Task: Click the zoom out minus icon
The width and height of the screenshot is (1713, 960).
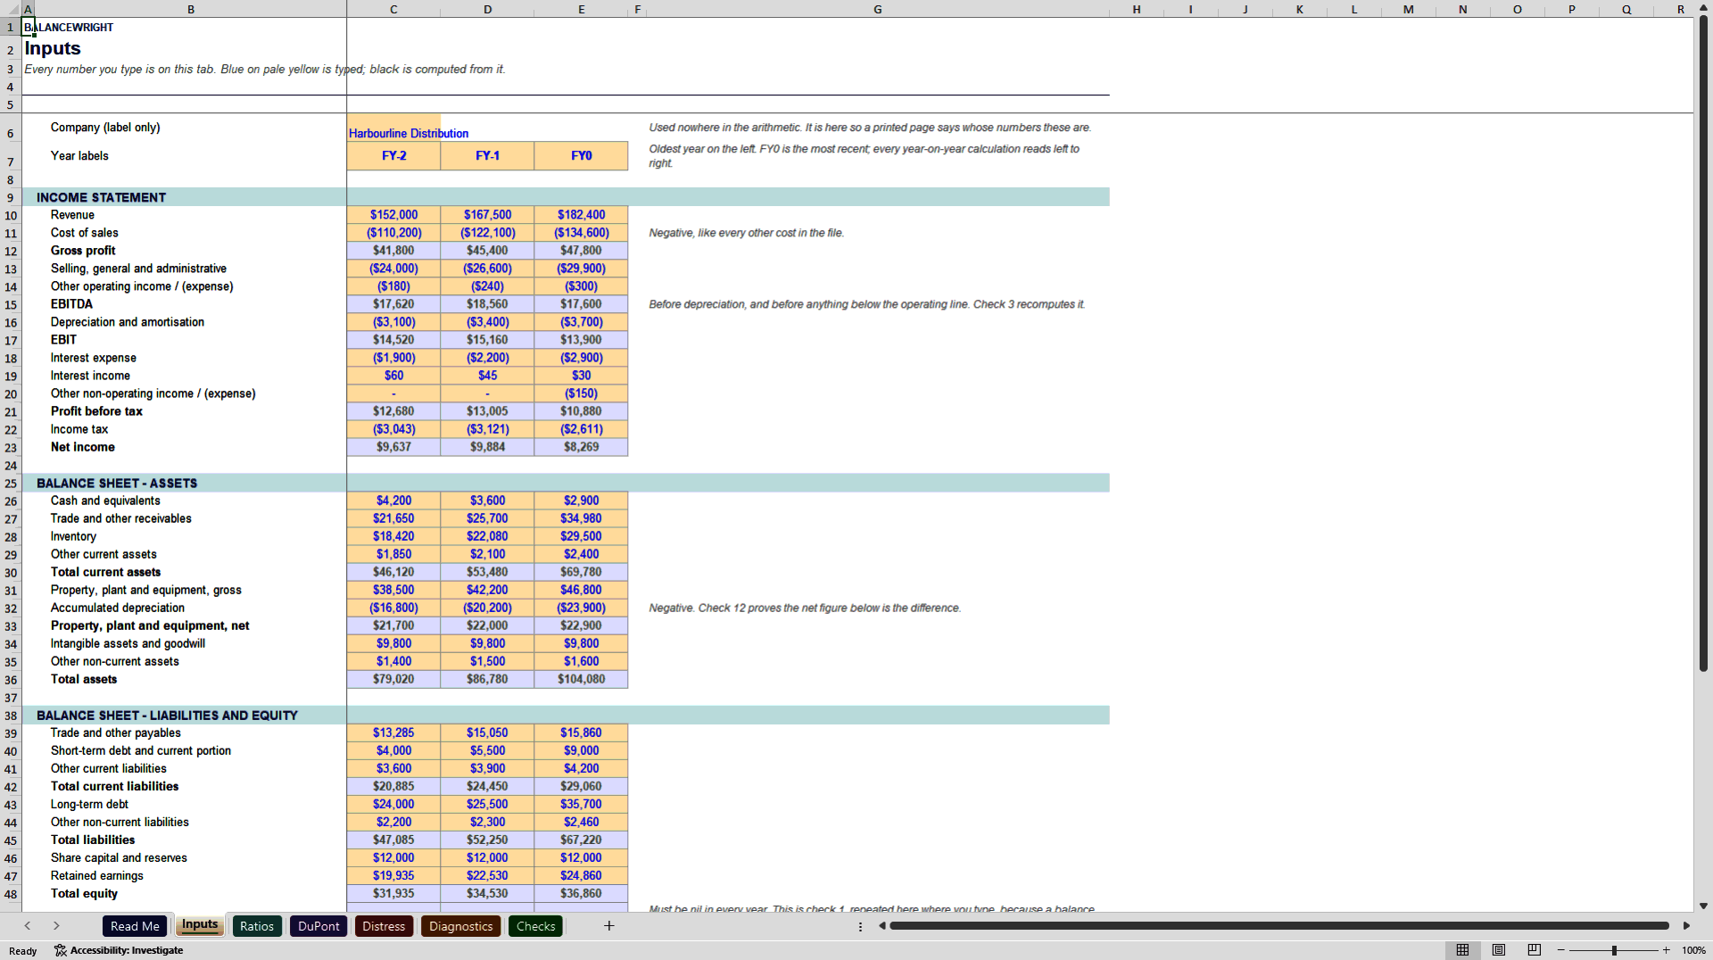Action: click(x=1561, y=950)
